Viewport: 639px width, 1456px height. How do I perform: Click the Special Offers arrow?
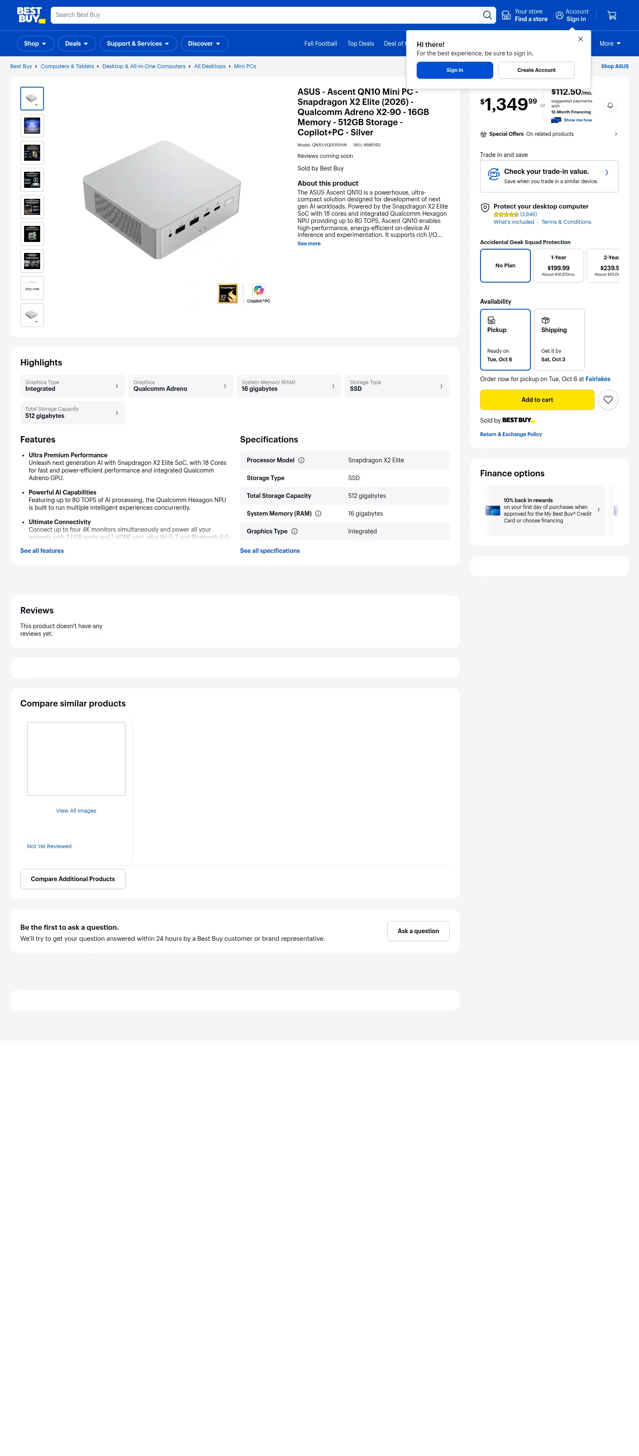[x=616, y=134]
